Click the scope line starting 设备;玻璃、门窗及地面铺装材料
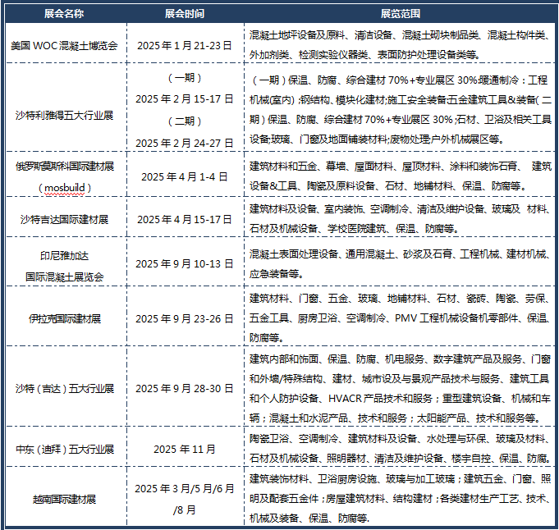Screen dimensions: 559x530 [x=378, y=139]
